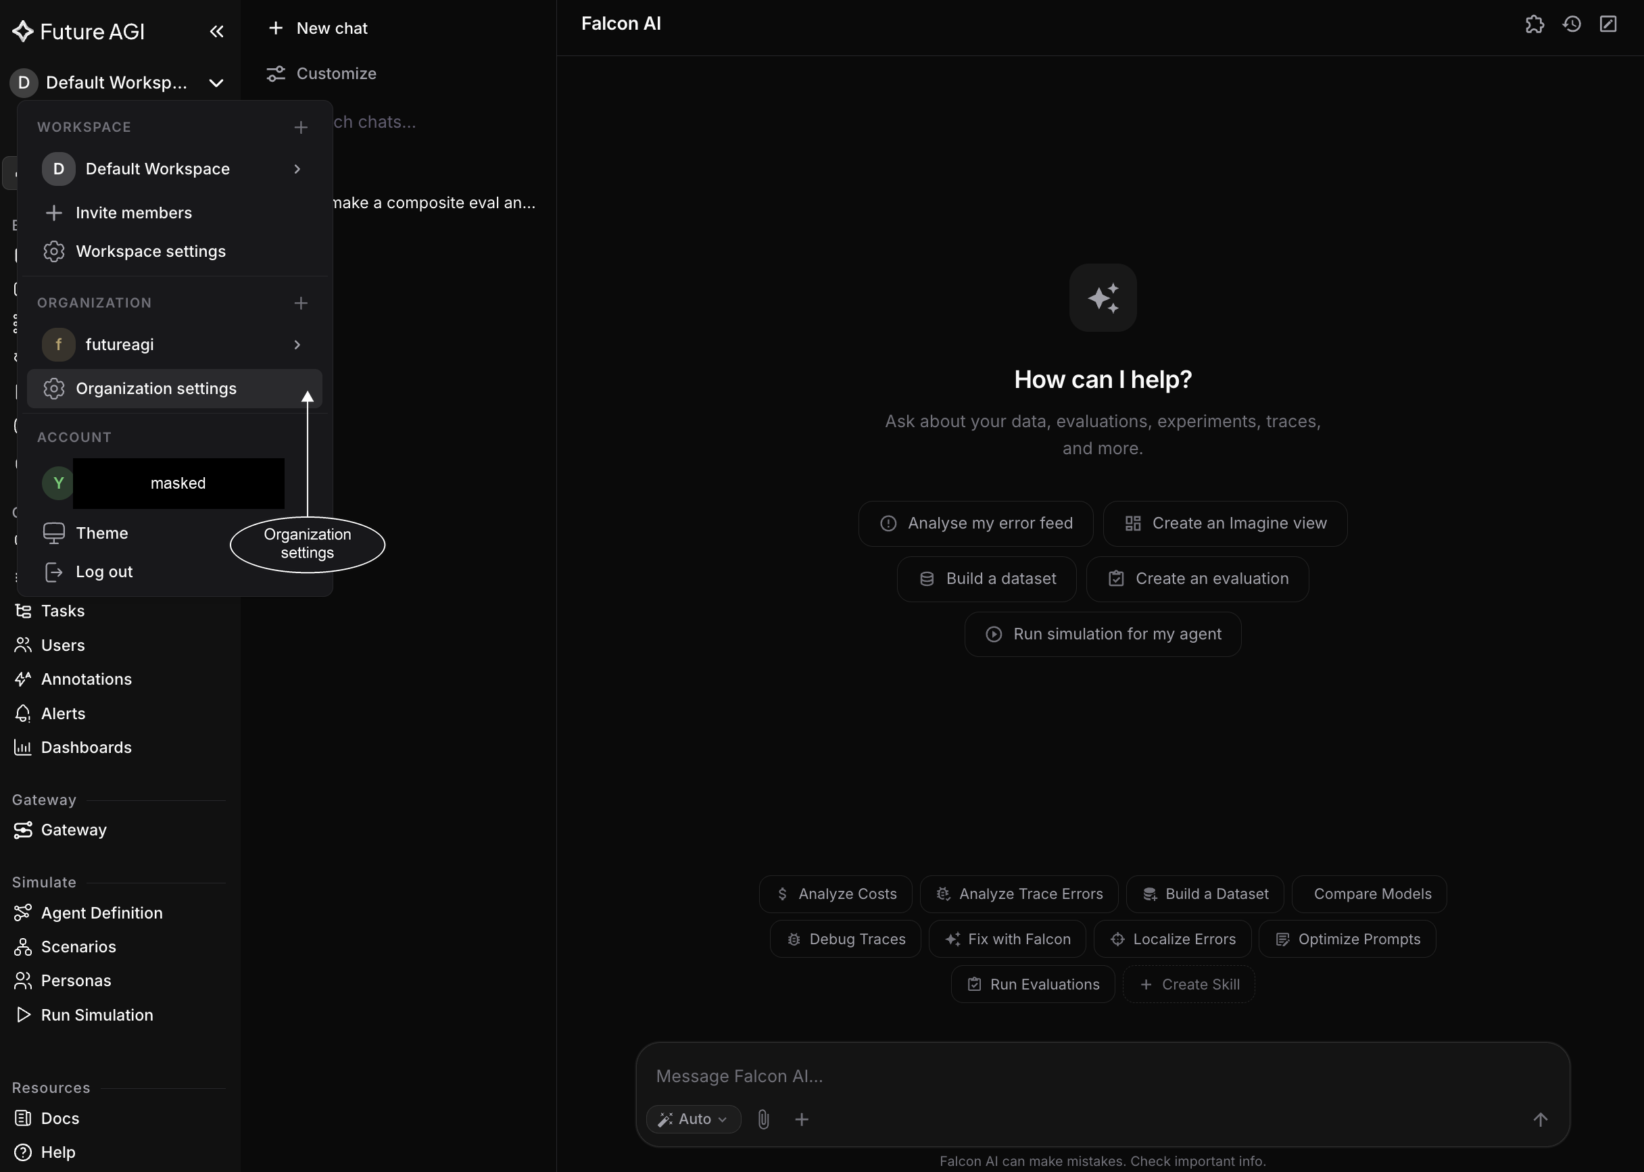
Task: Open the composite eval chat entry
Action: click(x=433, y=203)
